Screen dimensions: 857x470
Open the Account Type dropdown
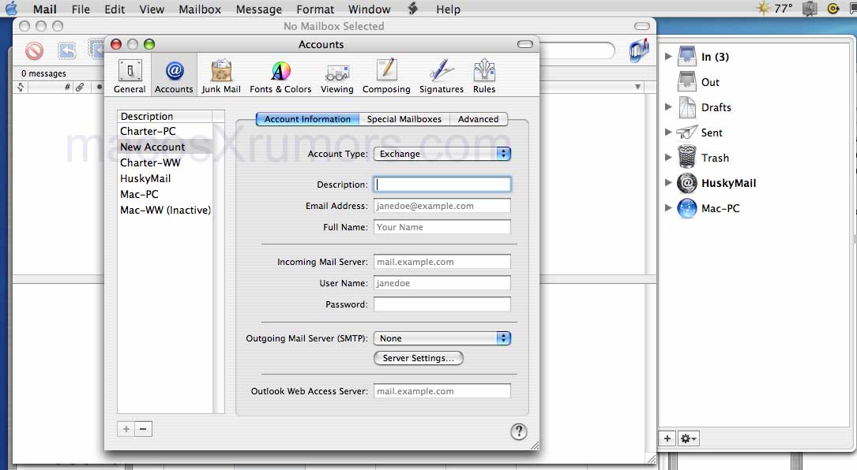442,154
